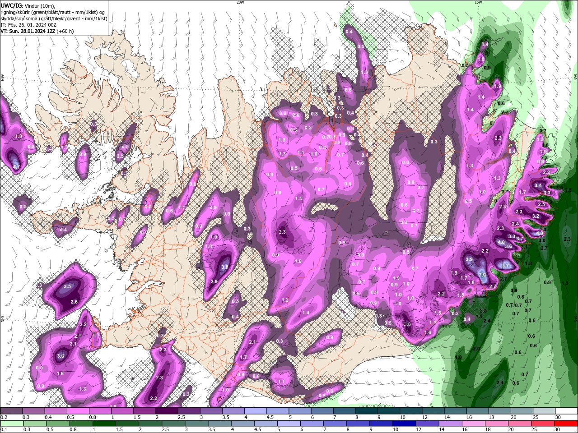Screen dimensions: 578x433
Task: Click the 1.2 value in central Iceland
Action: coord(285,300)
